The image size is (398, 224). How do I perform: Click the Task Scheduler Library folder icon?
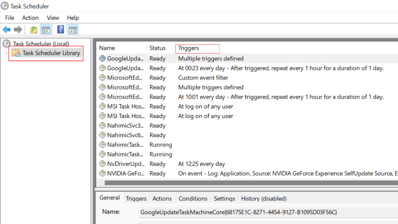click(16, 53)
